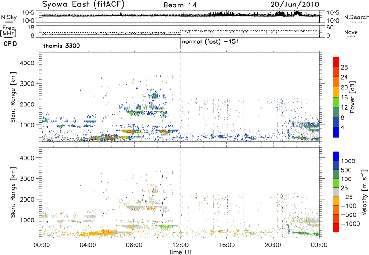Viewport: 369px width, 255px height.
Task: Click the "N.Search" legend label
Action: (356, 17)
